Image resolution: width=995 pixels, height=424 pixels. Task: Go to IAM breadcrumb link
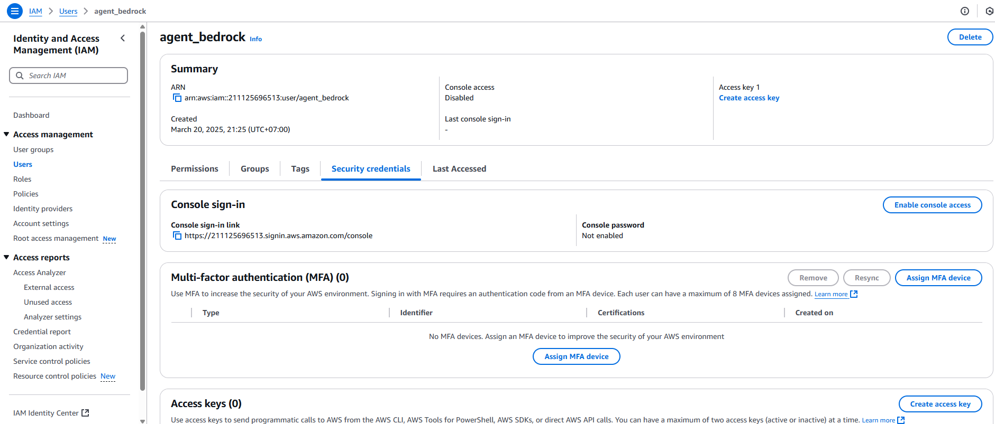(35, 11)
